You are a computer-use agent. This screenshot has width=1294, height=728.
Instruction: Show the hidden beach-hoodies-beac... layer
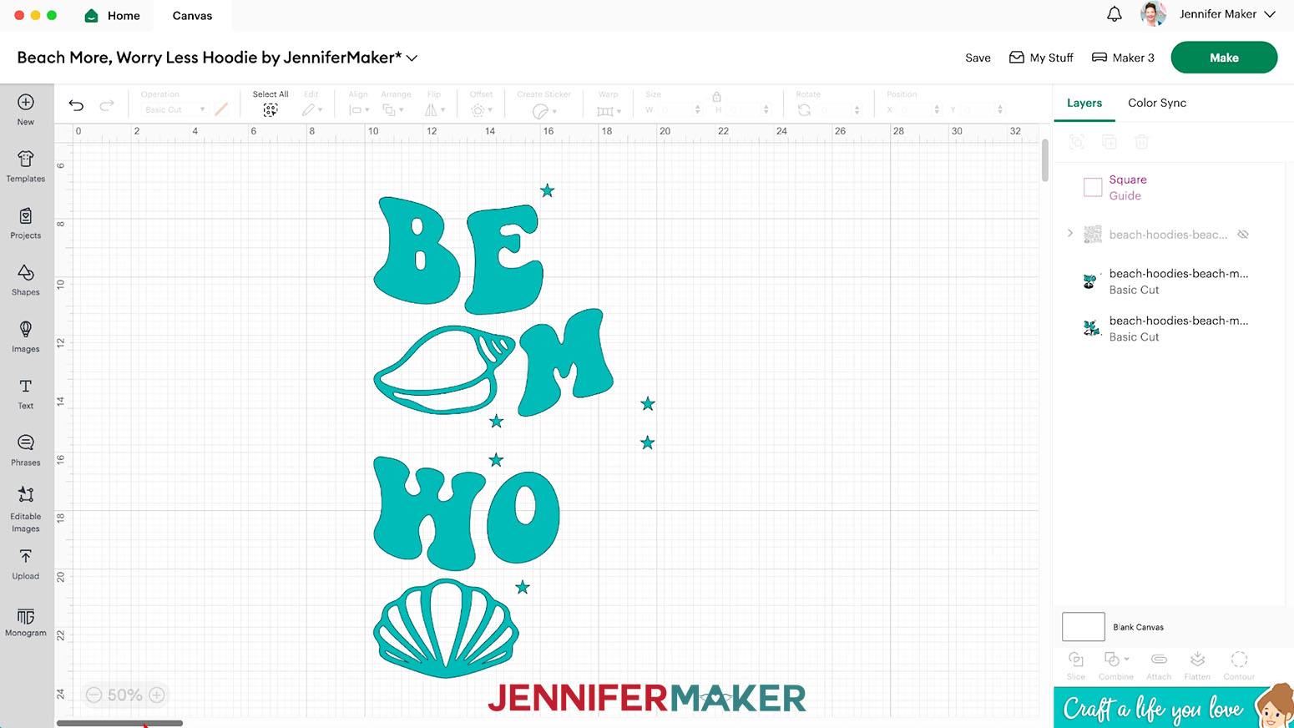[x=1243, y=235]
